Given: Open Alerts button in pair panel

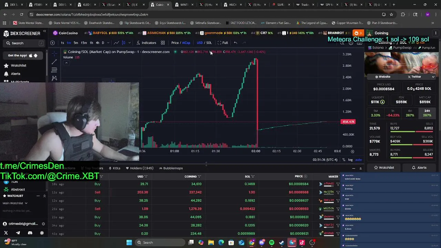Looking at the screenshot, I should pos(419,168).
